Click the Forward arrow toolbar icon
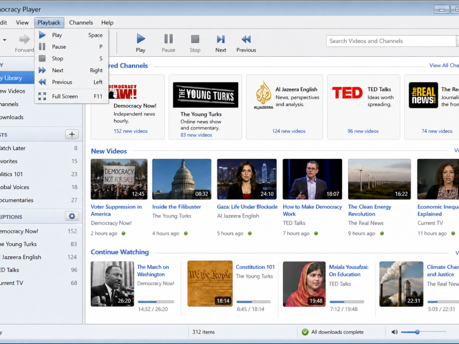The height and width of the screenshot is (344, 459). coord(24,39)
